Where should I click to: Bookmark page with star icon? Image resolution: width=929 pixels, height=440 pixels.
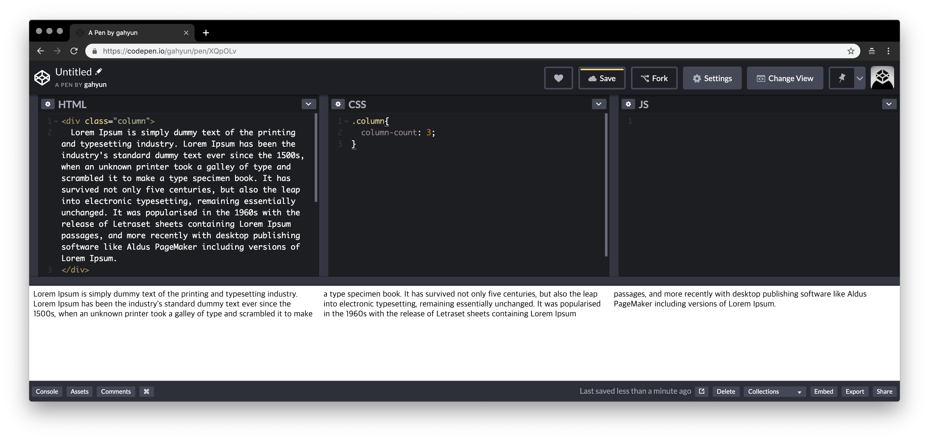coord(851,51)
